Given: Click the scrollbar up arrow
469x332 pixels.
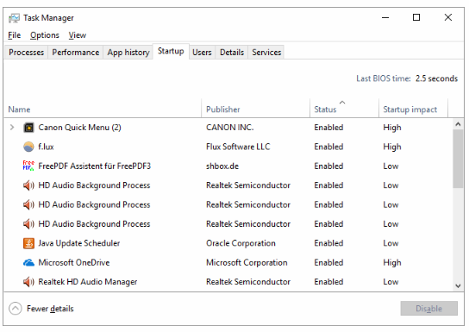Looking at the screenshot, I should tap(458, 124).
